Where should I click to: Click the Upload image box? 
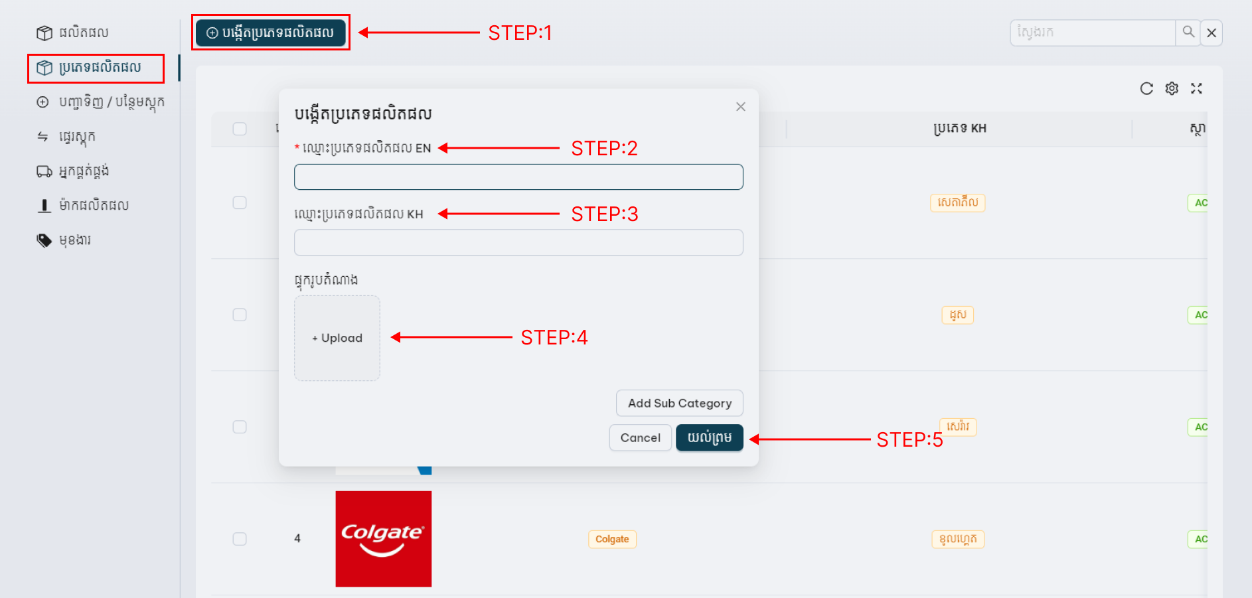pyautogui.click(x=337, y=338)
